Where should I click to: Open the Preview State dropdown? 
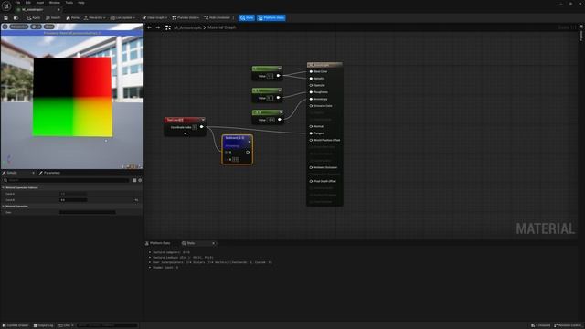186,18
